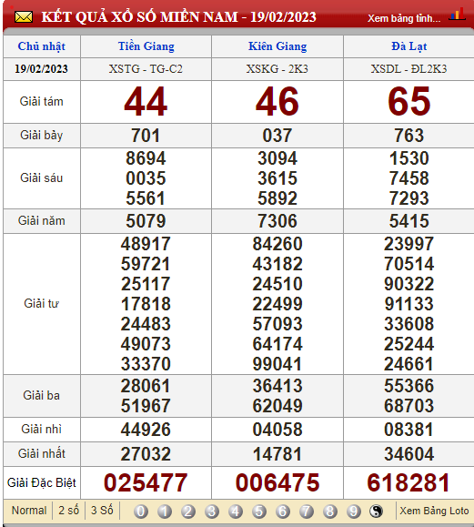Open Xem bảng tính link

coord(404,18)
